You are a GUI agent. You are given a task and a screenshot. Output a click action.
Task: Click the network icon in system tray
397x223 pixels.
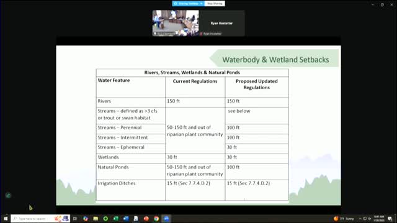pos(365,219)
